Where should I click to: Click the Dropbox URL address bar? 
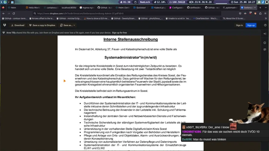(x=126, y=13)
